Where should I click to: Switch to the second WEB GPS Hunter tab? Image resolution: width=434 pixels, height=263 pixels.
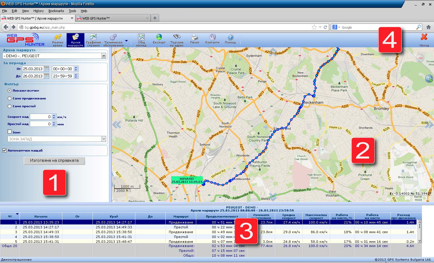[113, 18]
